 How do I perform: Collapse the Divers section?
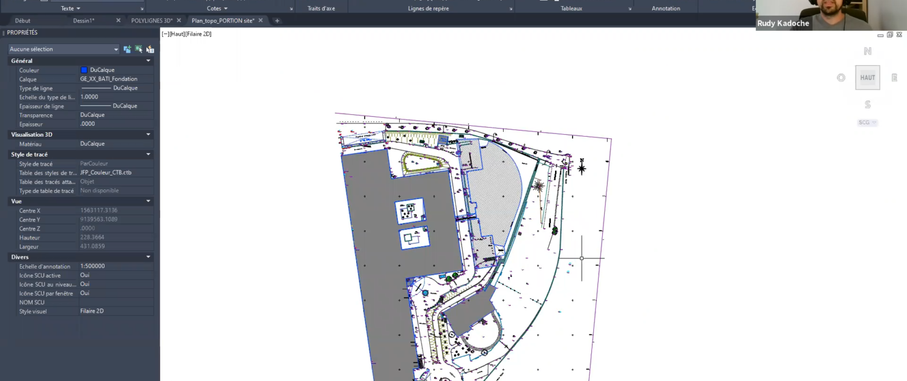click(x=148, y=257)
